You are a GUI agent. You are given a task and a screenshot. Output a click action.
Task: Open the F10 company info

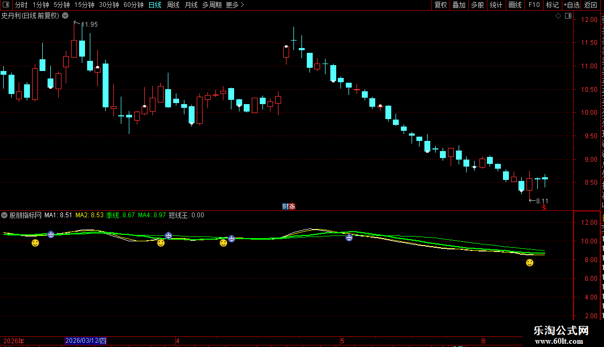coord(534,5)
